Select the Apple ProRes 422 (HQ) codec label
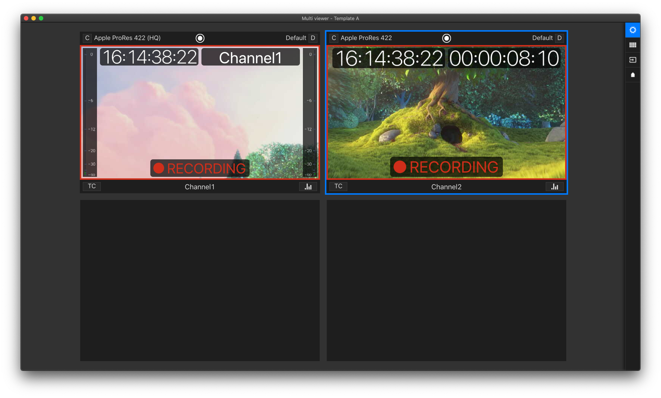The image size is (661, 398). click(127, 38)
